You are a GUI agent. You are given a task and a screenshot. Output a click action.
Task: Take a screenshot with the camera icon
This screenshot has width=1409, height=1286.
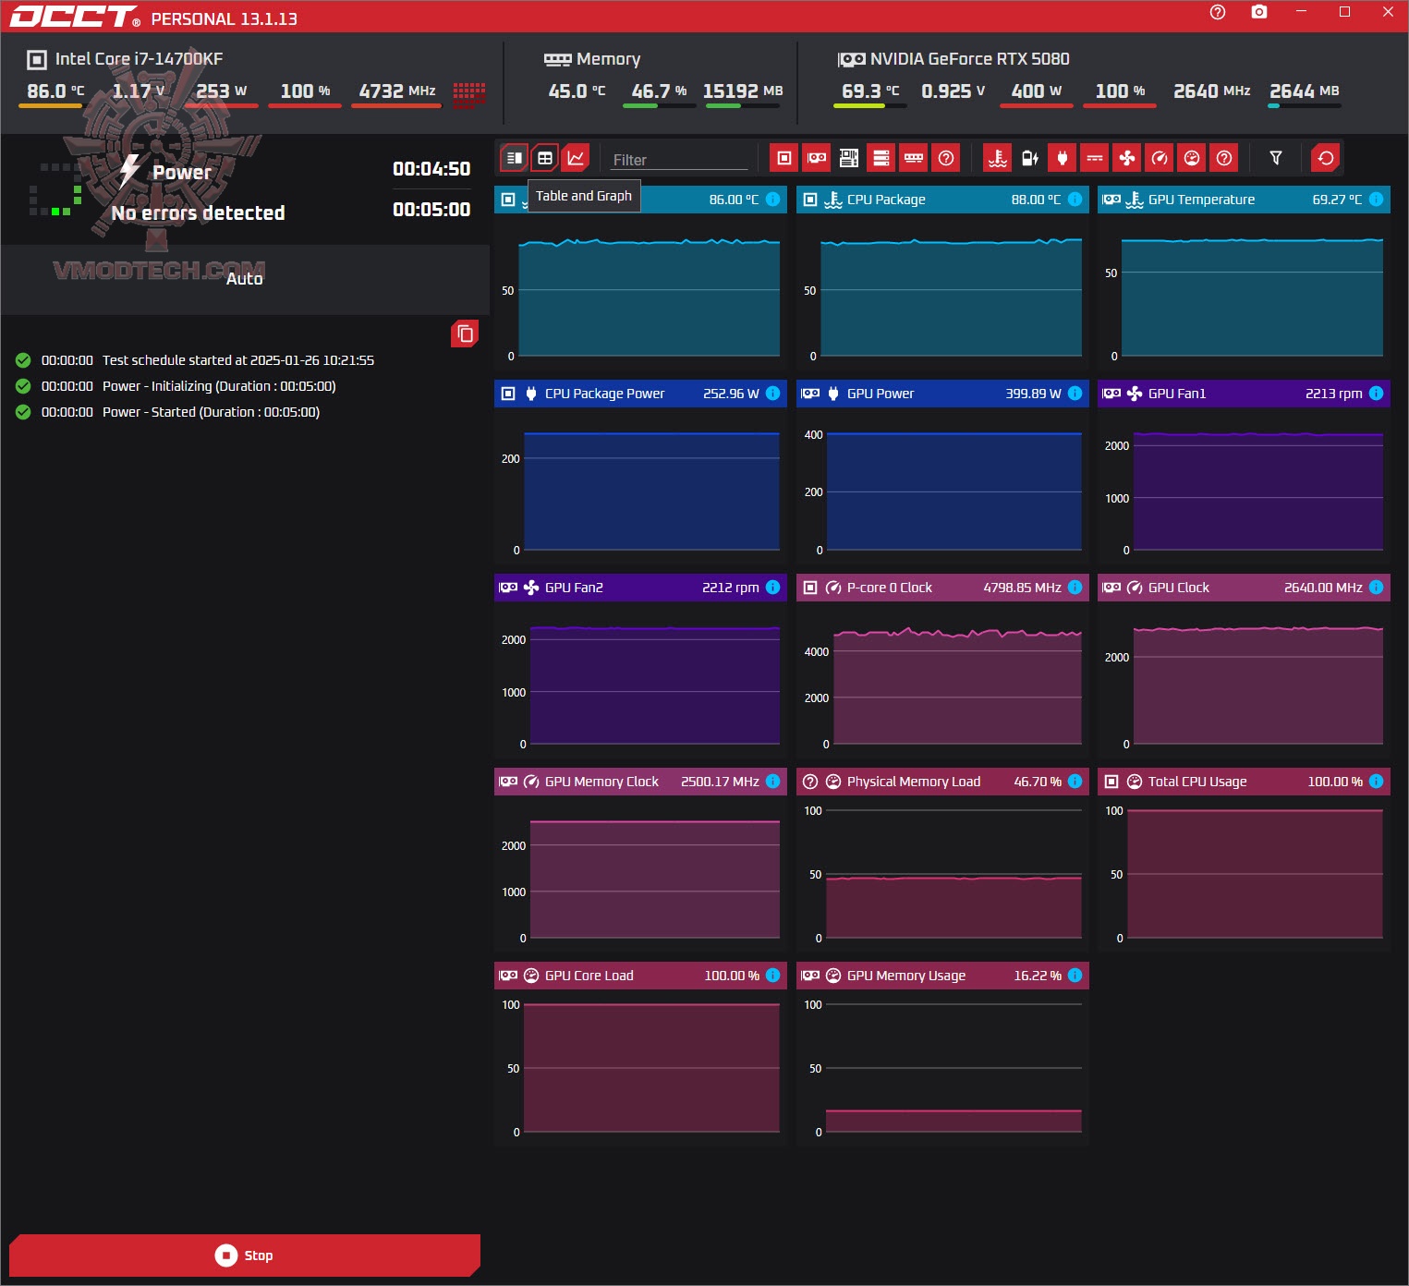1258,12
